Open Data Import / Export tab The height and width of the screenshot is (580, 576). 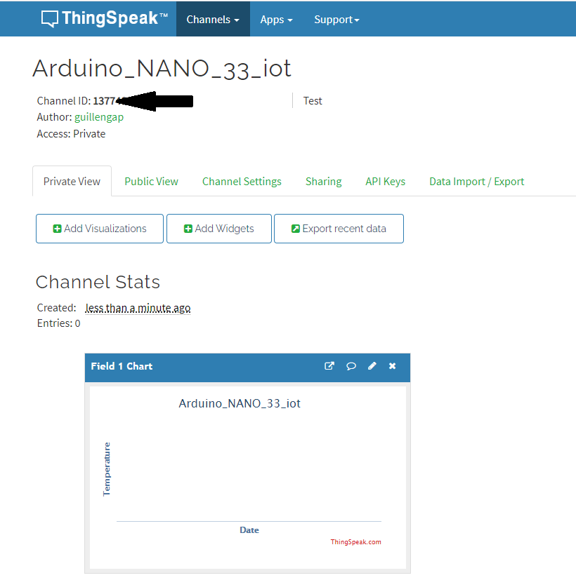477,181
